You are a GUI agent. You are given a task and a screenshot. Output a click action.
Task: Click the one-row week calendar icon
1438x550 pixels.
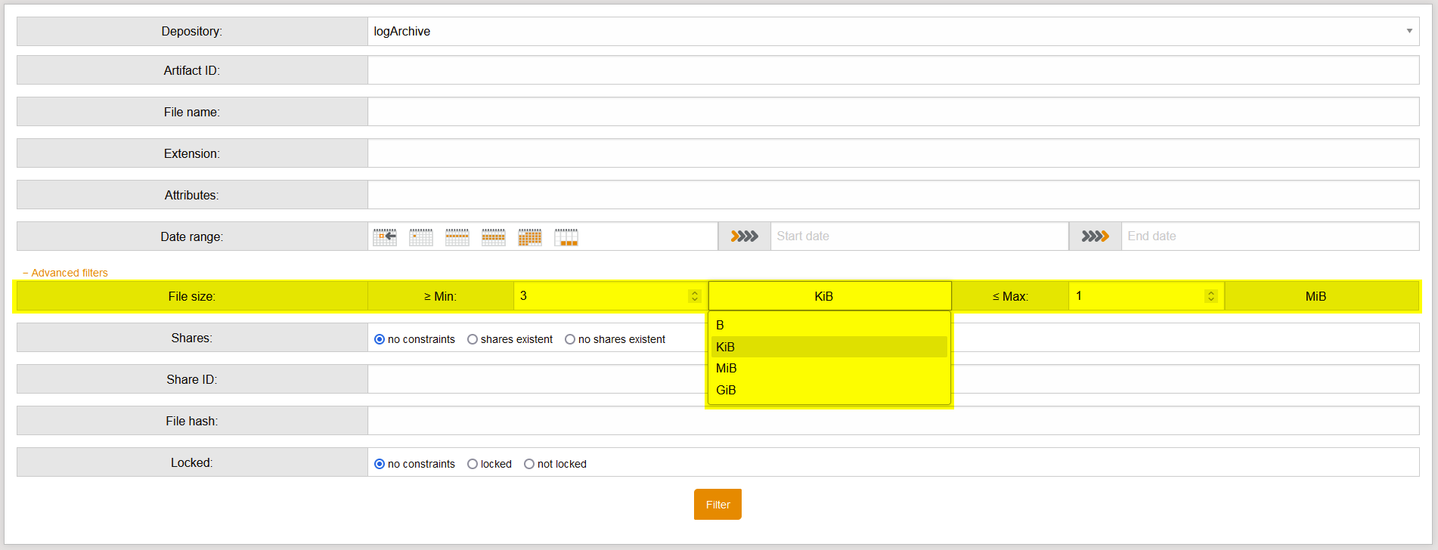coord(457,237)
